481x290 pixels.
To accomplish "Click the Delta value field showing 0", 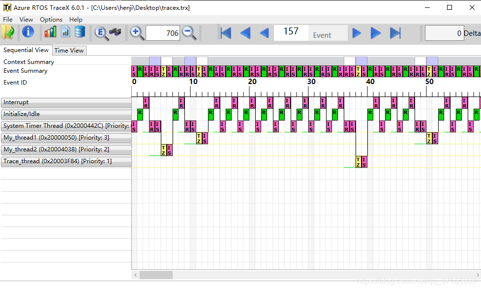I will point(444,33).
